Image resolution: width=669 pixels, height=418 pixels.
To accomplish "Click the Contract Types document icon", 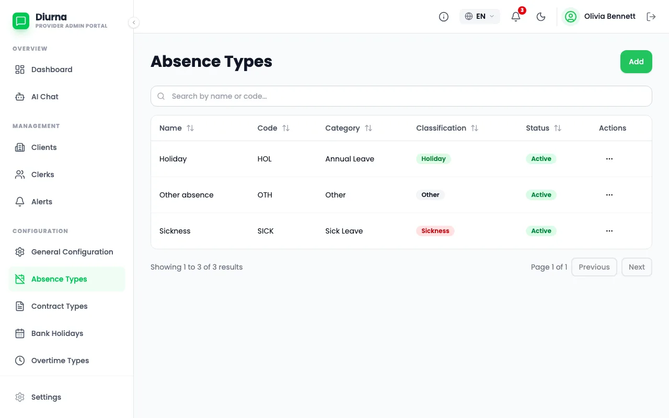I will [x=20, y=306].
